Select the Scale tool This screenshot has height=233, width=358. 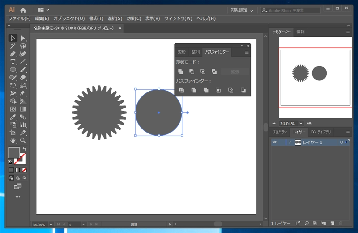23,85
